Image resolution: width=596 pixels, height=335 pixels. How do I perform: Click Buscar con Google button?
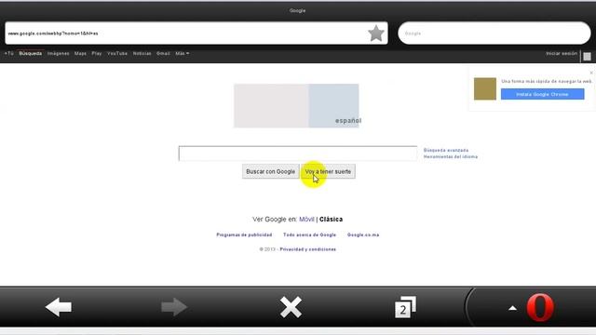[x=271, y=171]
